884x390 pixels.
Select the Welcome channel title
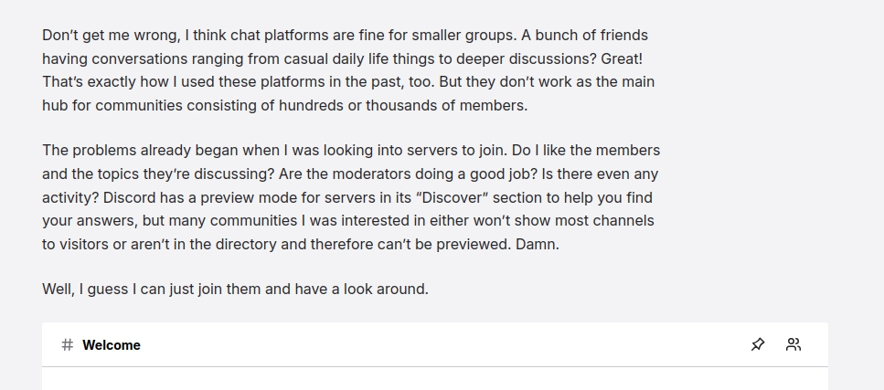111,345
